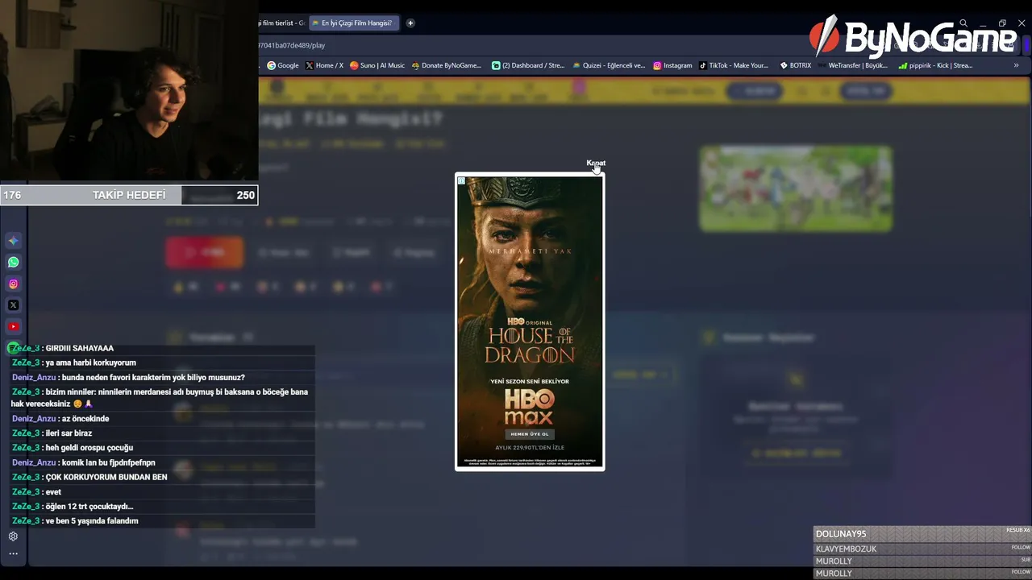Open the Suno AI Music bookmark
1032x580 pixels.
377,65
